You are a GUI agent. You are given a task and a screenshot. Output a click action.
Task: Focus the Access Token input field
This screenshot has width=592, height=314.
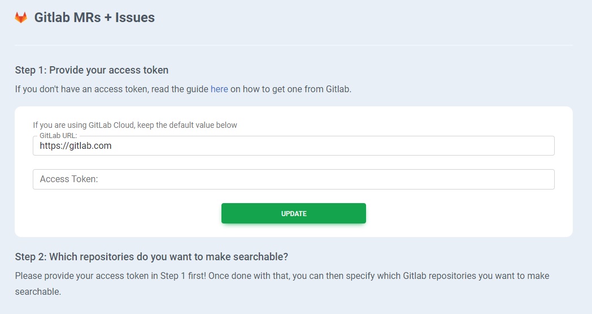pos(293,179)
